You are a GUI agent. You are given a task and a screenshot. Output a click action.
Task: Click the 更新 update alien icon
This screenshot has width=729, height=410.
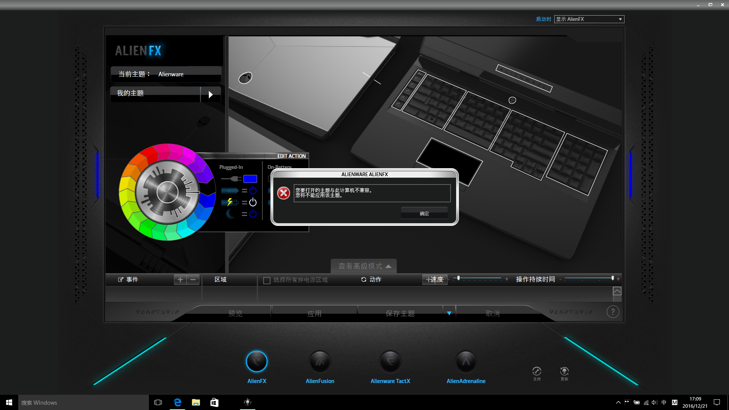click(565, 371)
